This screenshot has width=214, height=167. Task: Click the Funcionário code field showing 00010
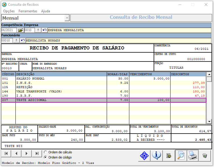(7, 40)
